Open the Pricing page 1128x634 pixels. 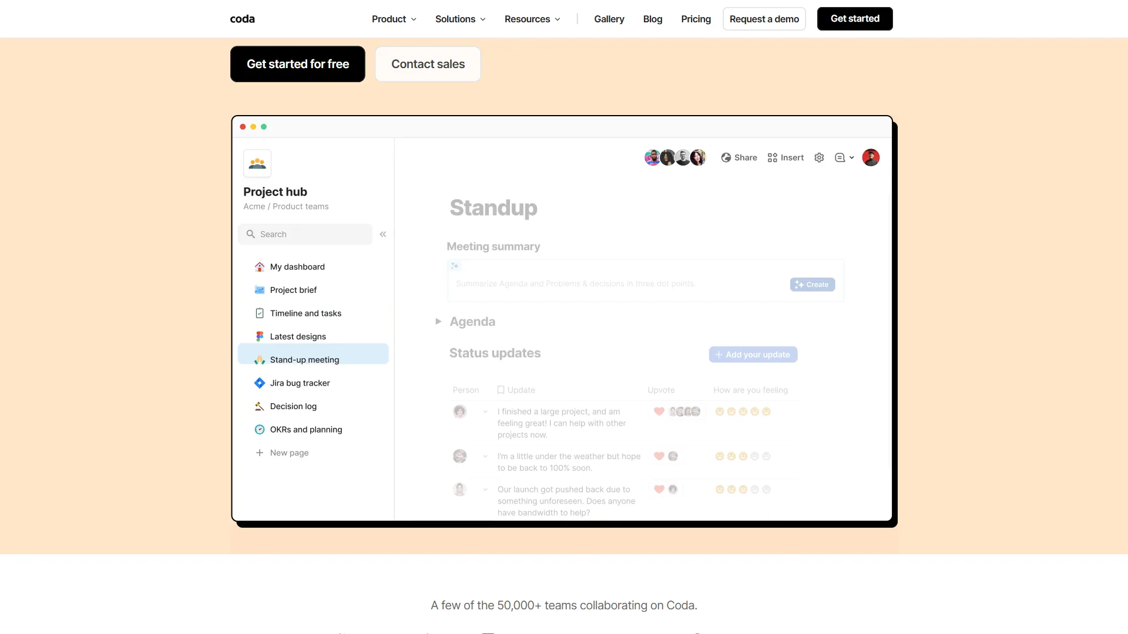tap(696, 19)
